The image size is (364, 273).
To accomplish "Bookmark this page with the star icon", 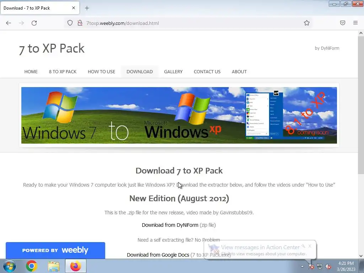I will tap(307, 23).
